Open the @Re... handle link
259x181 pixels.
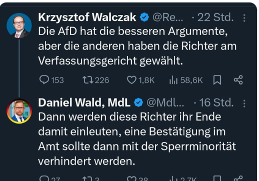pyautogui.click(x=167, y=17)
